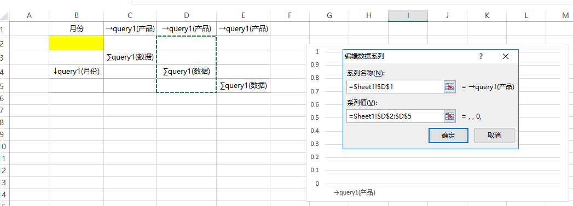The width and height of the screenshot is (573, 206).
Task: Click the 取消 button
Action: pyautogui.click(x=494, y=136)
